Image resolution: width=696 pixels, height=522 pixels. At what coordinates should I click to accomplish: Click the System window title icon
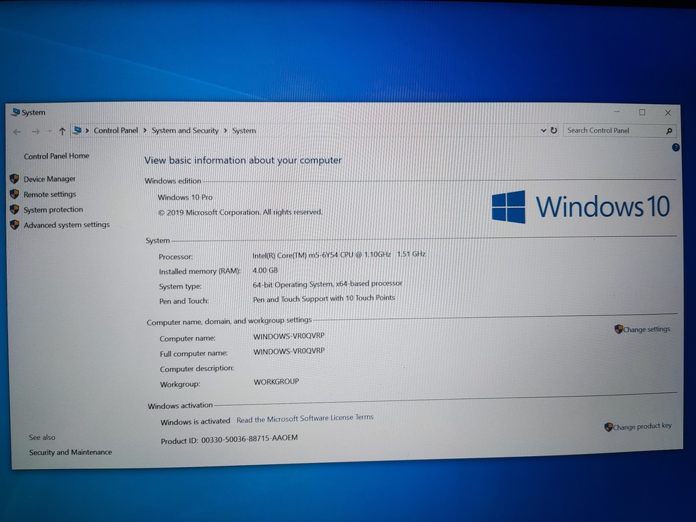[x=16, y=112]
